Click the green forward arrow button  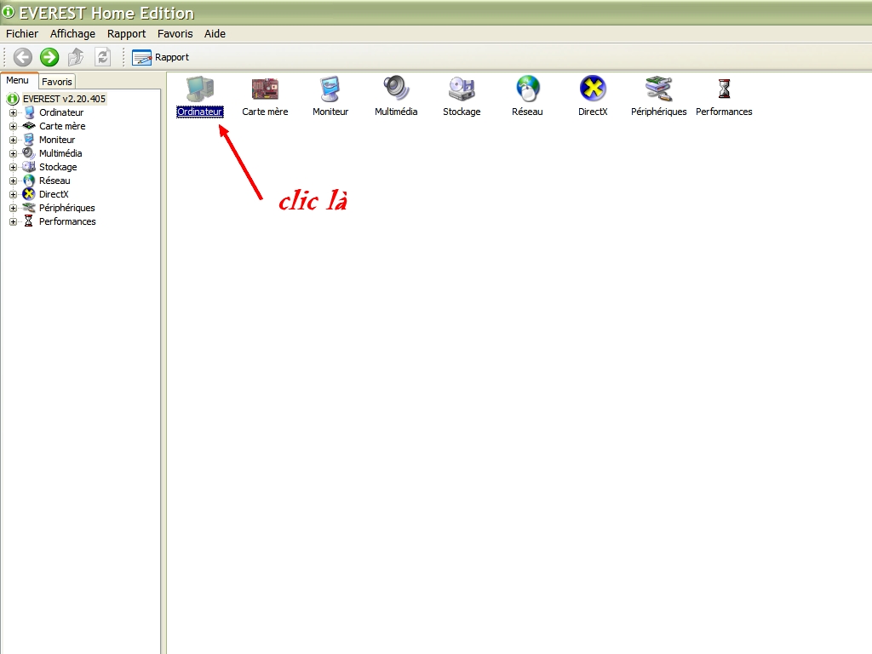[49, 57]
